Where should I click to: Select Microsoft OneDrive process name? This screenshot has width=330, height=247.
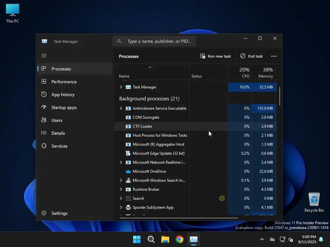[x=149, y=171]
